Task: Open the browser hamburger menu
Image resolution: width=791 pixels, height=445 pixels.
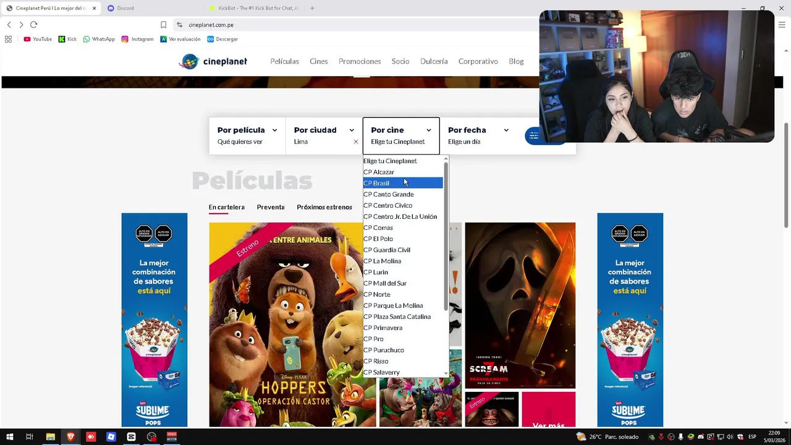Action: (782, 25)
